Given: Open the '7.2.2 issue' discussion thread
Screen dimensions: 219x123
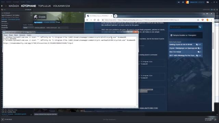Looking at the screenshot, I should click(x=175, y=52).
